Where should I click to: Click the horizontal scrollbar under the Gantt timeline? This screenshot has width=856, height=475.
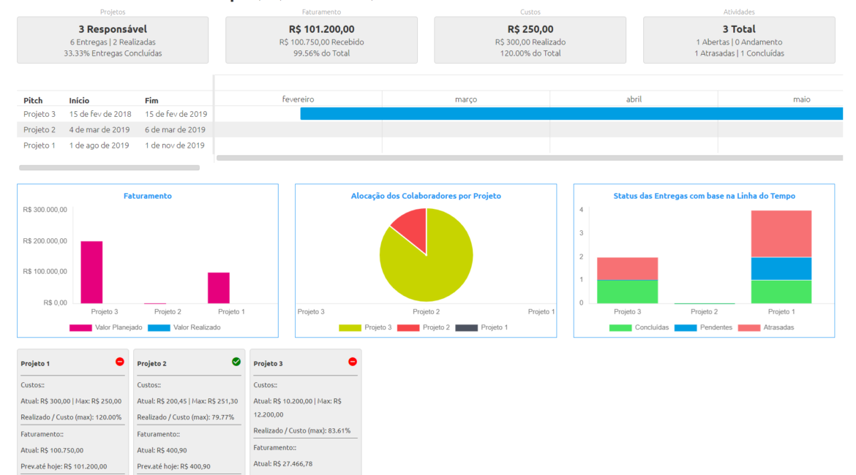pos(530,158)
